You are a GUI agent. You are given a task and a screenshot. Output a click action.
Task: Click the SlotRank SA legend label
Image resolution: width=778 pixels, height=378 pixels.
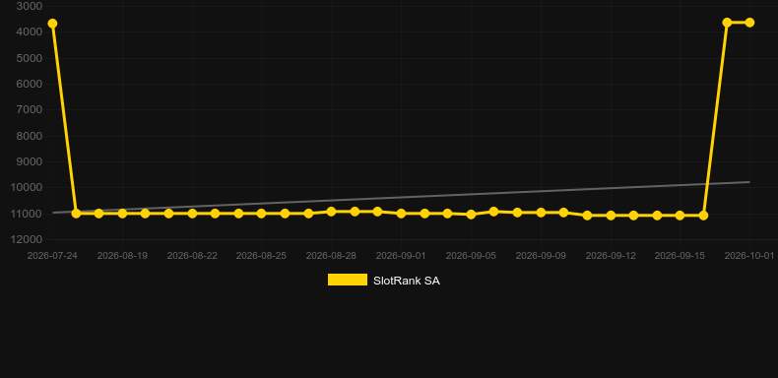tap(407, 281)
